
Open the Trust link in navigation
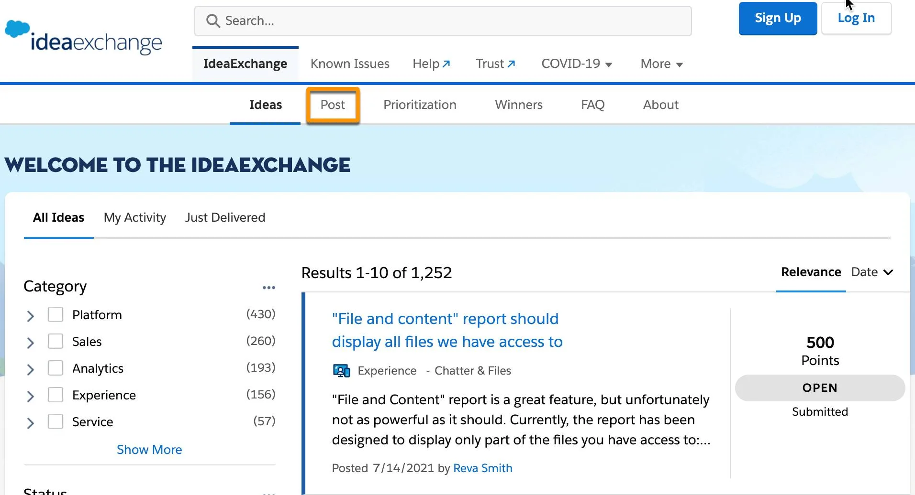tap(495, 64)
